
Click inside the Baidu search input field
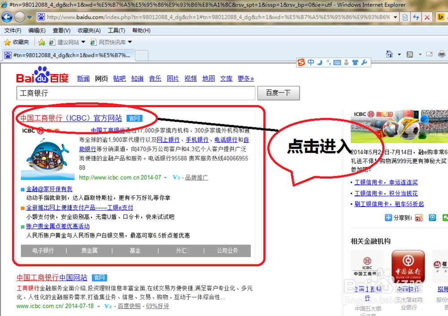(x=134, y=93)
